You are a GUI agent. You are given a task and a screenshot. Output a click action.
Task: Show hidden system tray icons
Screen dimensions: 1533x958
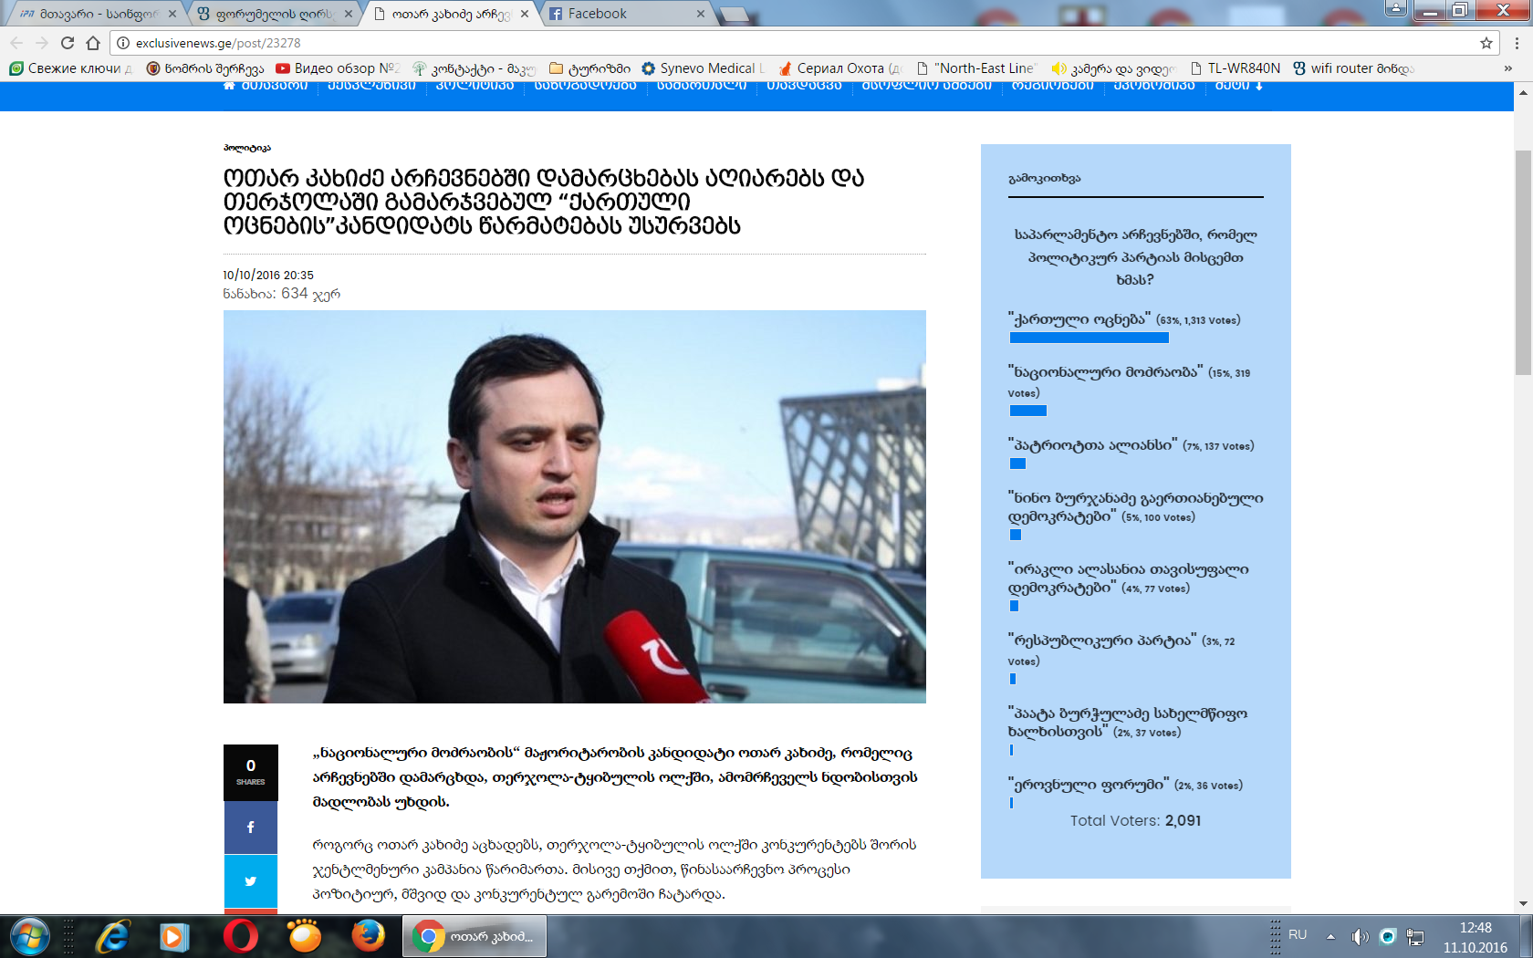tap(1330, 937)
